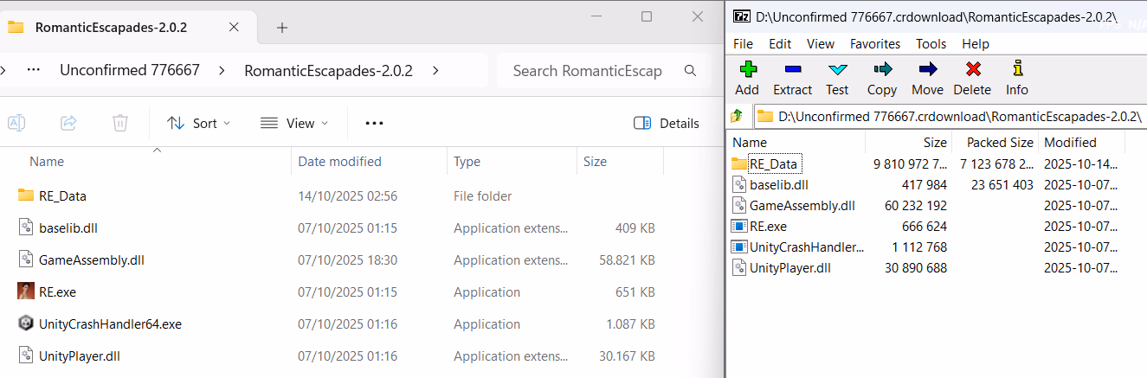Click the Search RomanticEscapades search box
Viewport: 1147px width, 378px height.
[x=587, y=71]
